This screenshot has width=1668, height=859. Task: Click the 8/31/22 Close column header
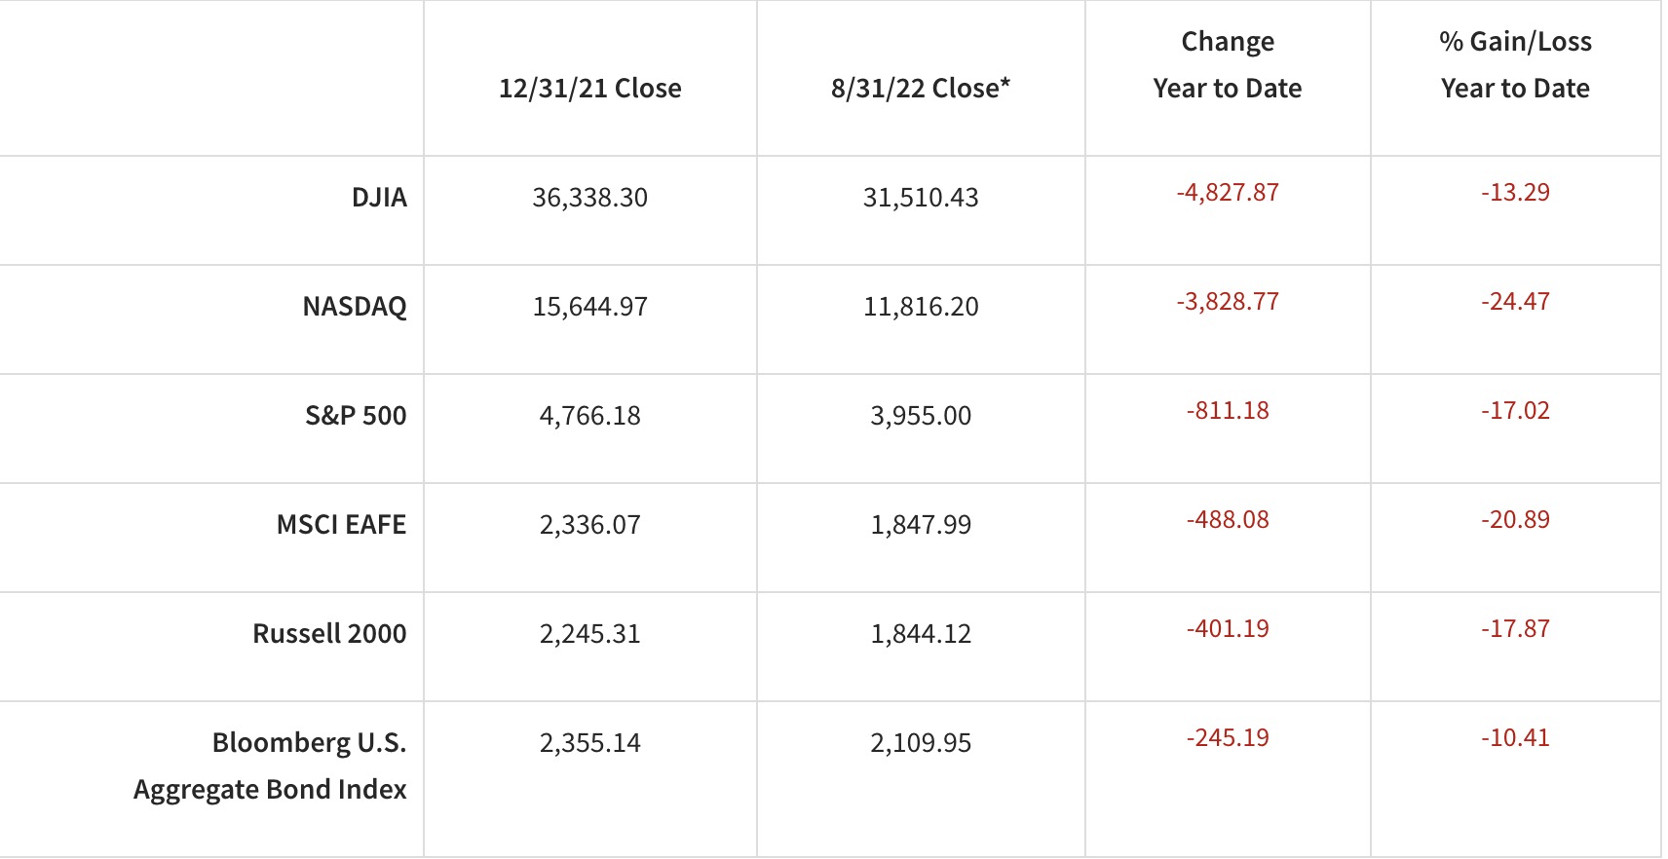pos(920,89)
